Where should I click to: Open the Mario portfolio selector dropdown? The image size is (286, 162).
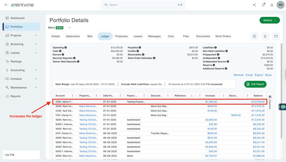[69, 28]
